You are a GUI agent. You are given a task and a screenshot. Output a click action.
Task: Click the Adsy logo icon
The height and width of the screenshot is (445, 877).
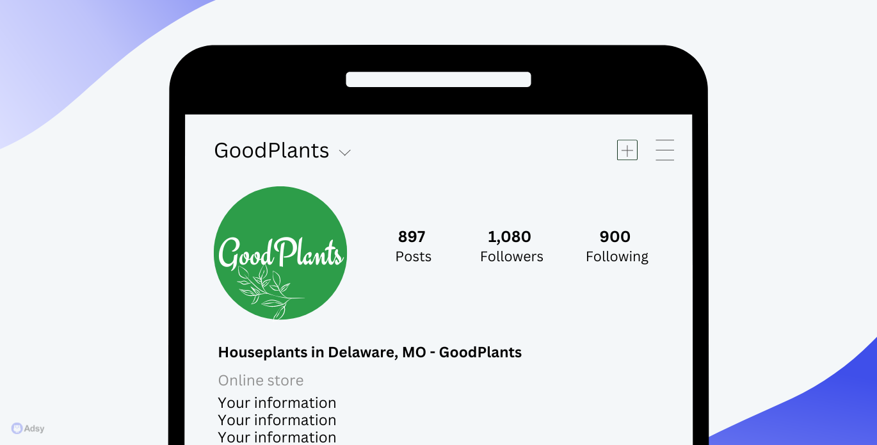(x=17, y=428)
